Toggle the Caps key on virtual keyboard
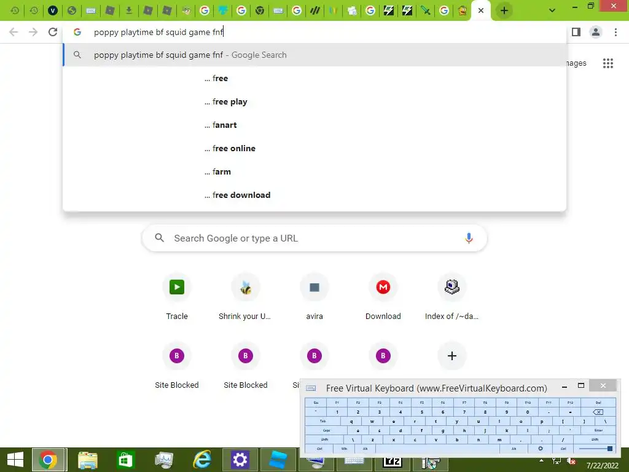This screenshot has width=629, height=472. coord(326,430)
